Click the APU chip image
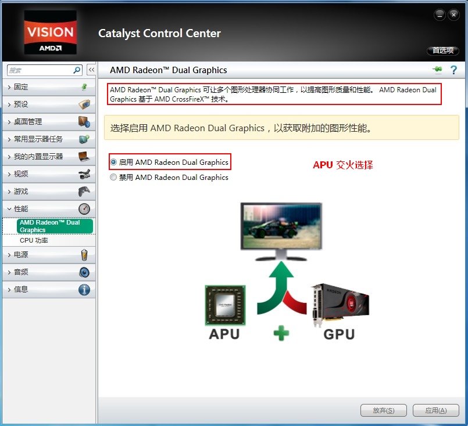 click(x=225, y=305)
